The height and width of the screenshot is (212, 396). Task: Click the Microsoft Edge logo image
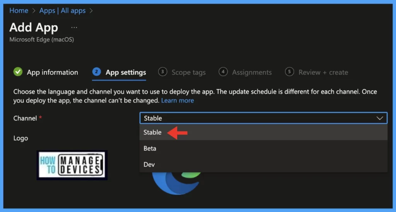(176, 183)
